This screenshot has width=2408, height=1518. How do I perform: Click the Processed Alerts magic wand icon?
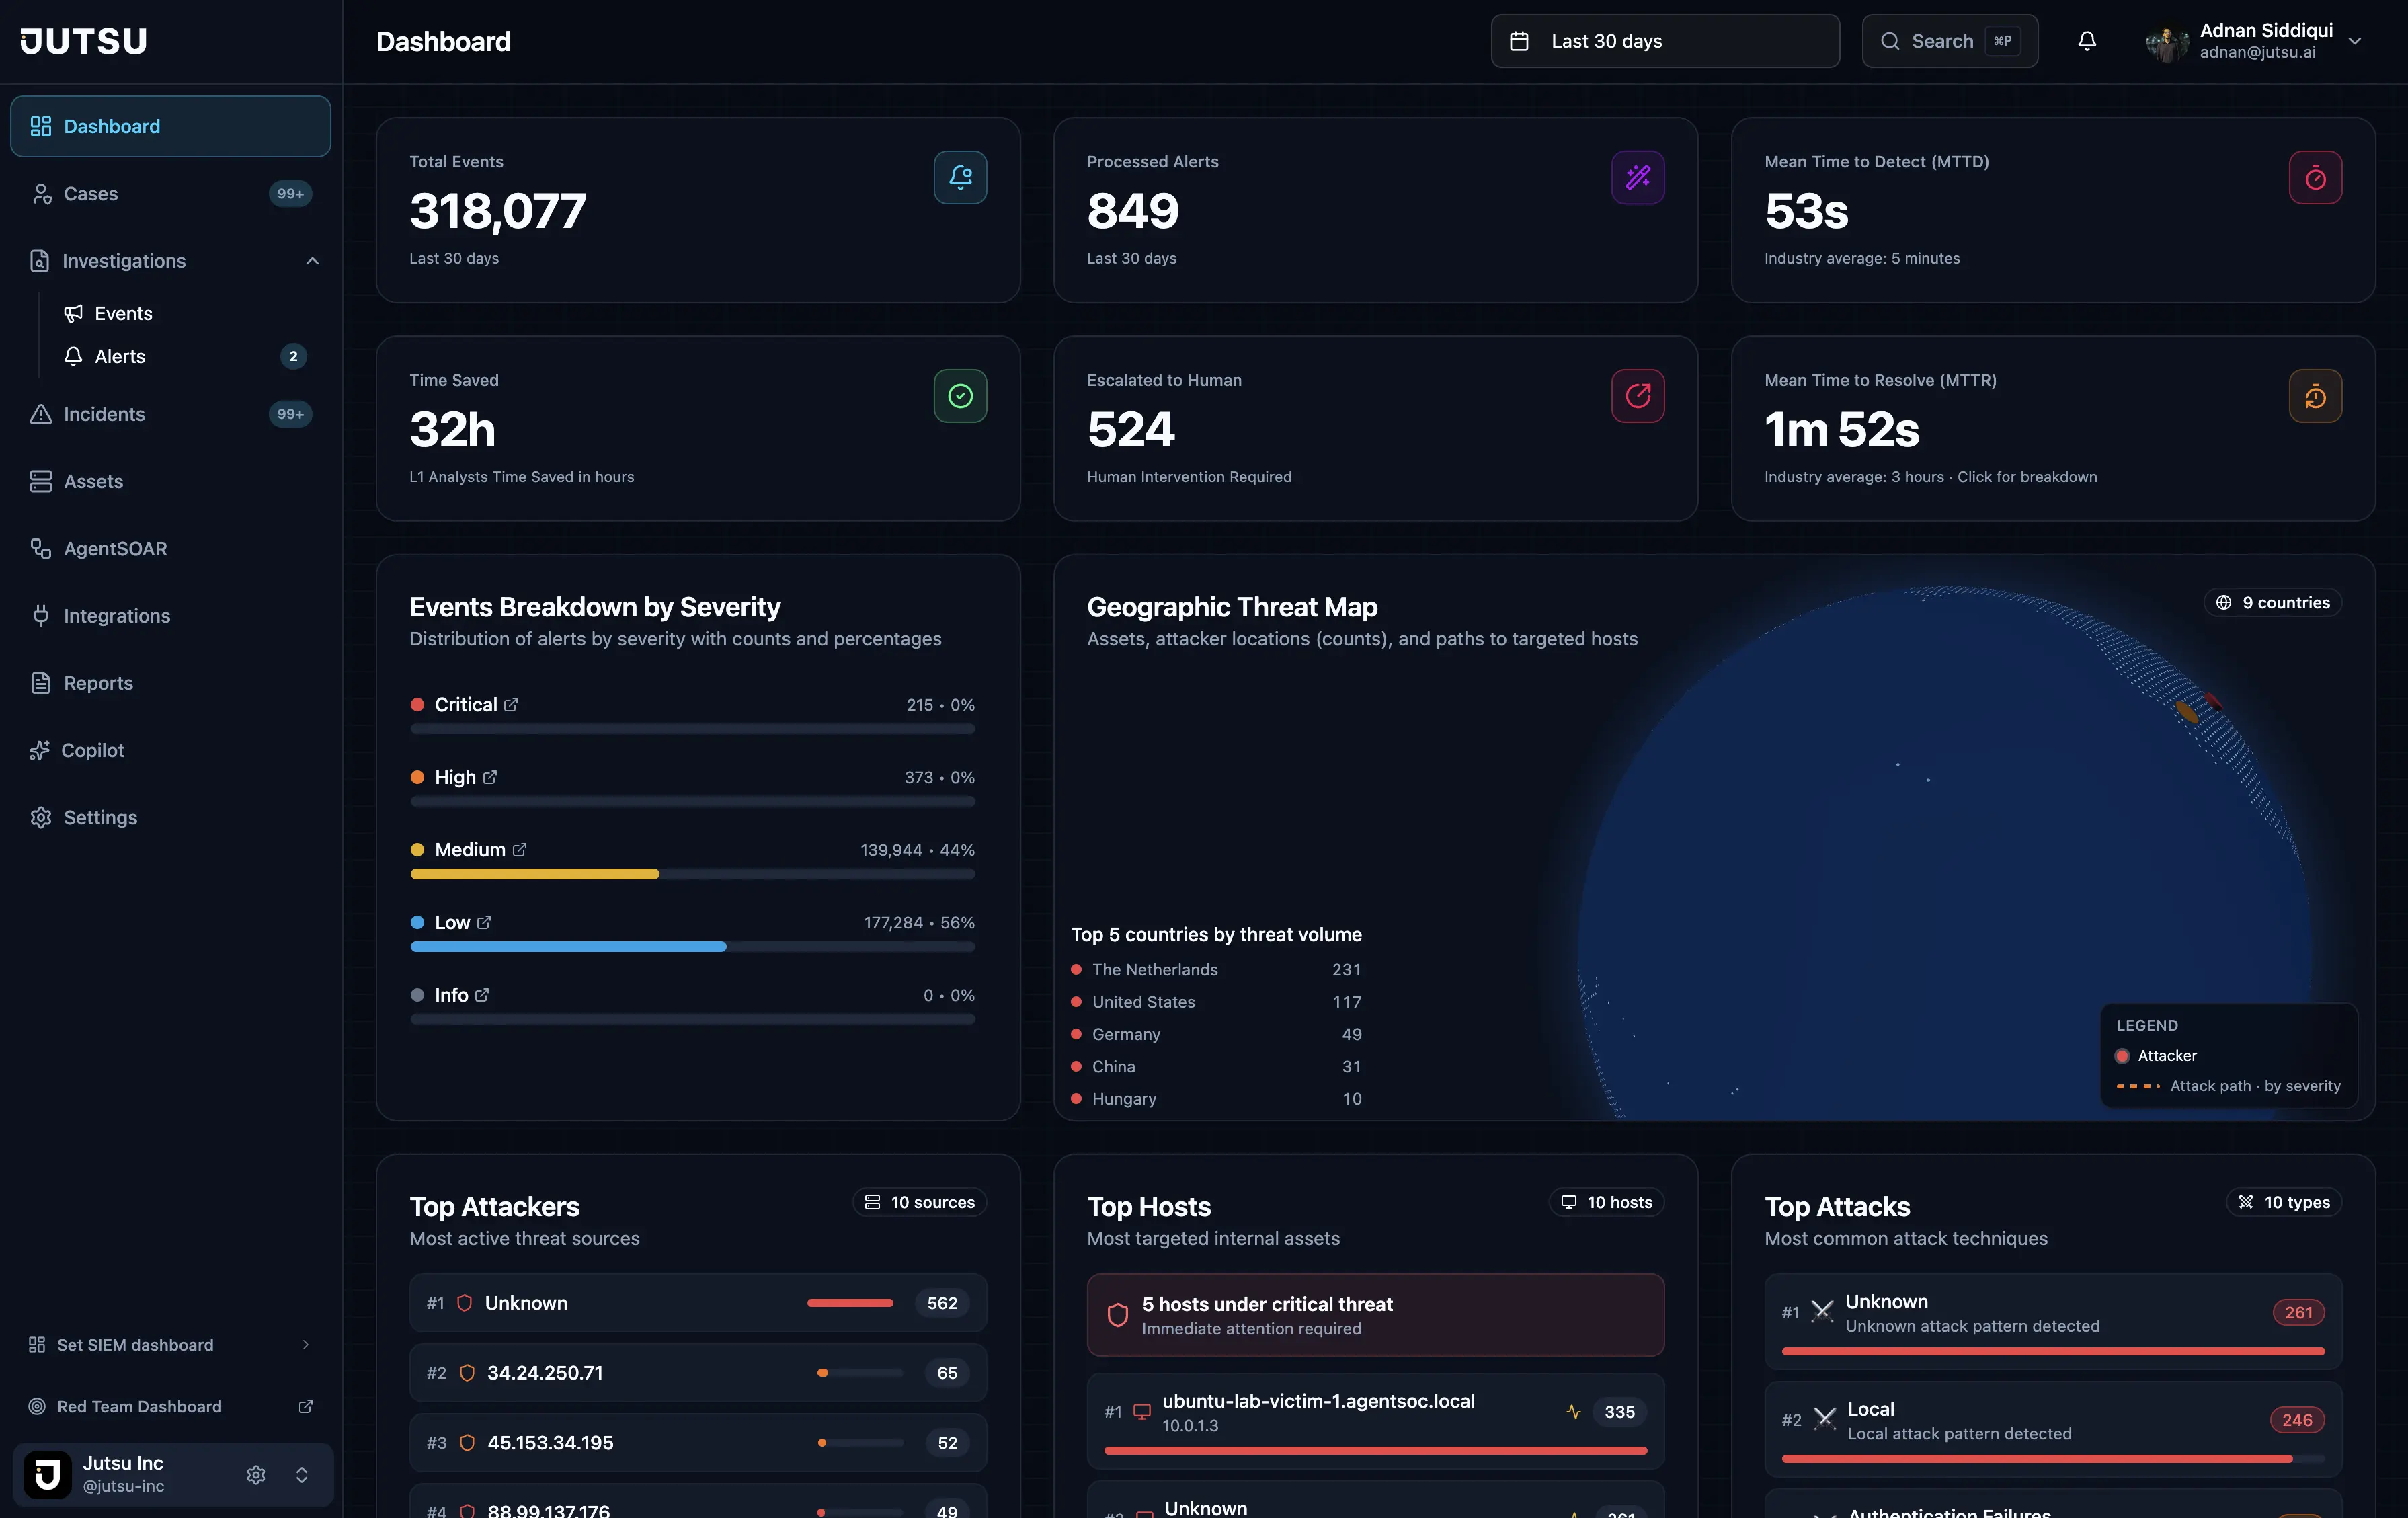click(1638, 177)
